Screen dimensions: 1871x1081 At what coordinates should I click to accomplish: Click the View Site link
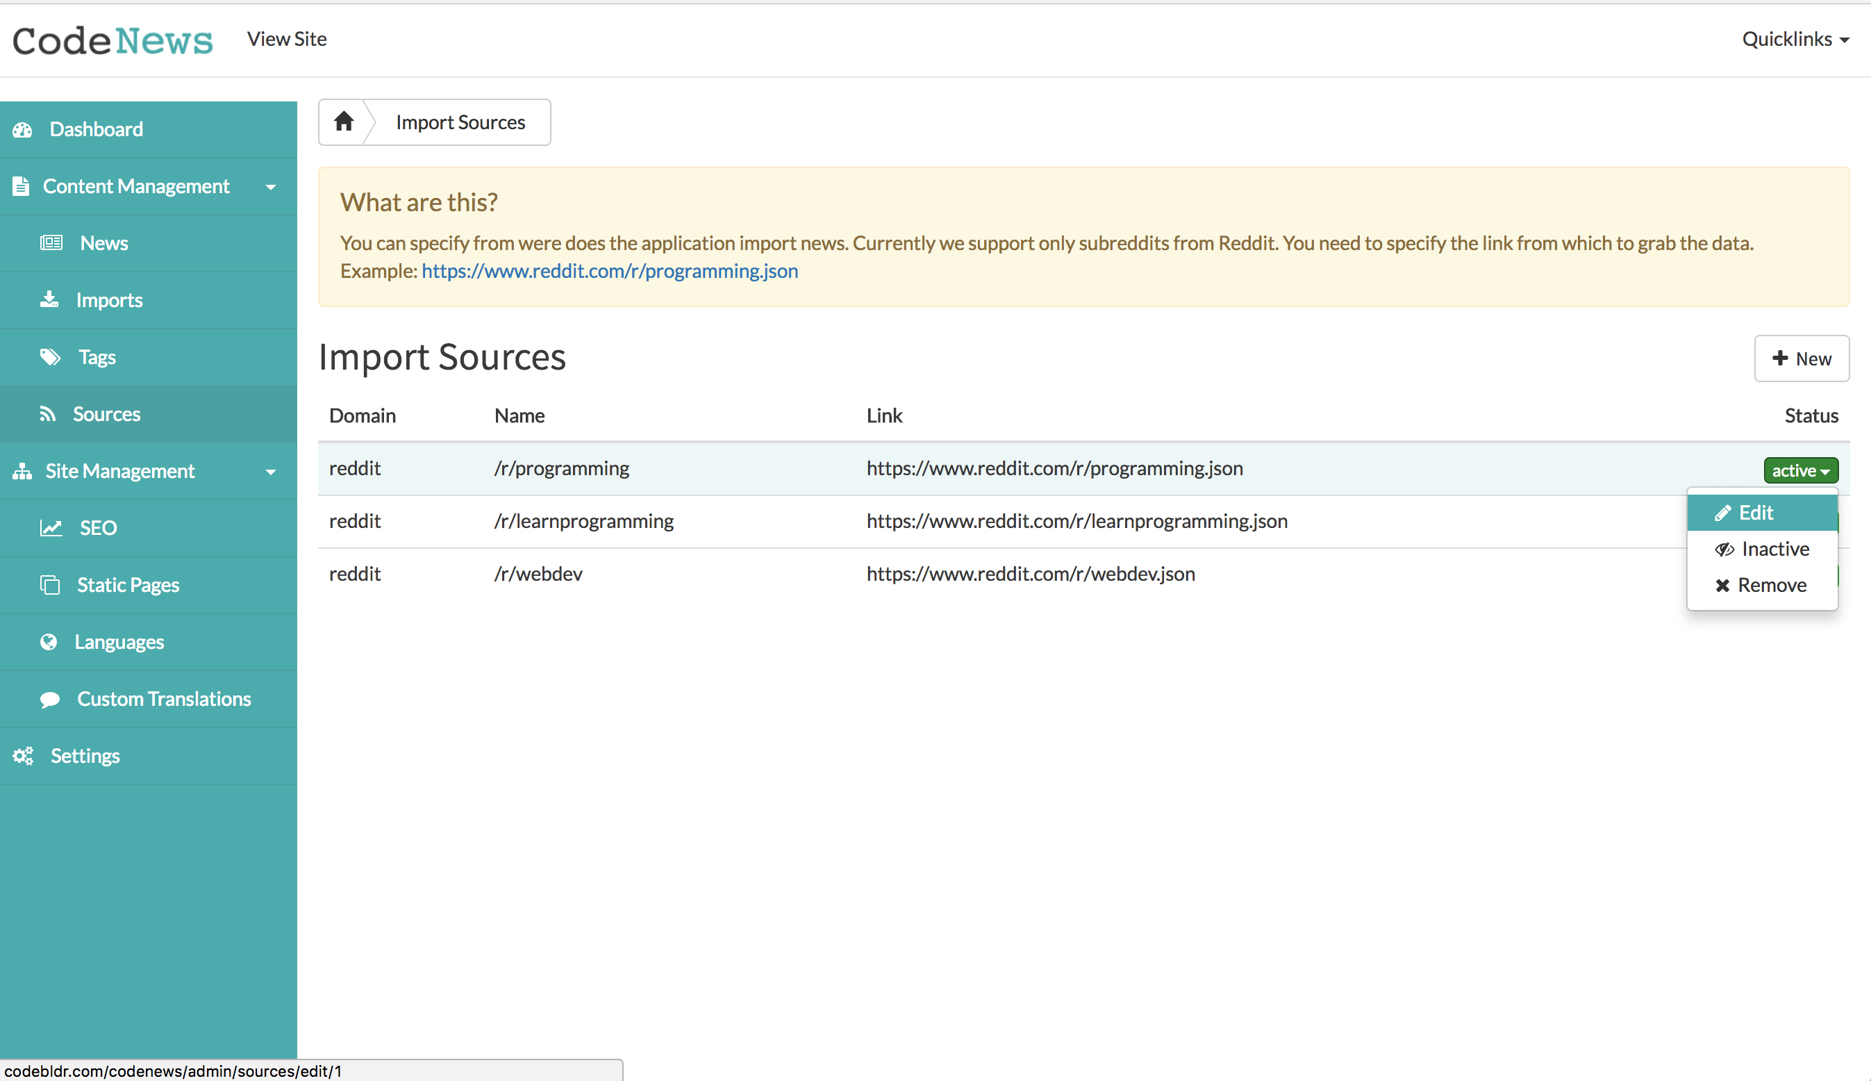click(286, 40)
